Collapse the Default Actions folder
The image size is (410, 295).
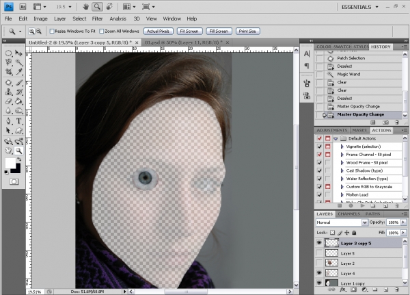pyautogui.click(x=336, y=138)
